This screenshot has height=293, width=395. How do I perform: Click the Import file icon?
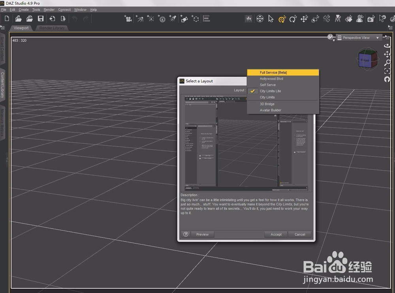click(x=52, y=19)
